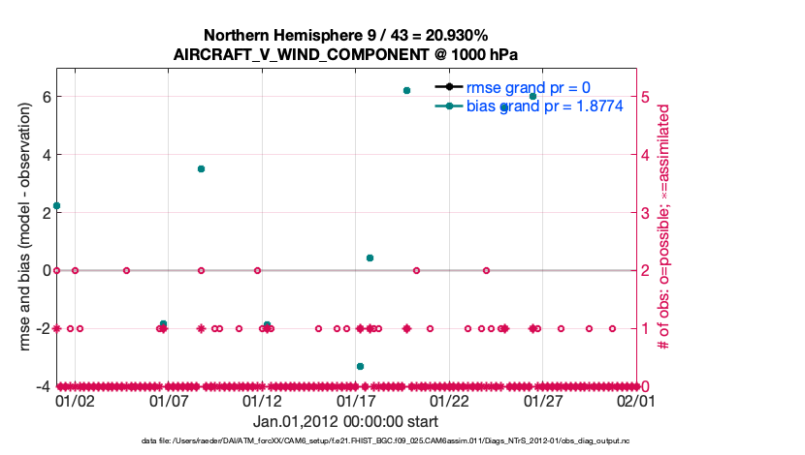
Task: Click the leftmost teal point near 2.2
Action: [x=56, y=206]
